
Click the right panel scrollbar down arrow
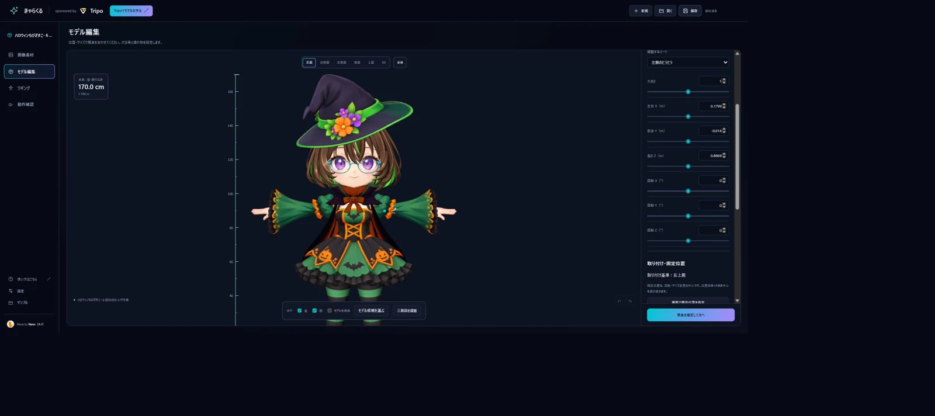pos(737,300)
